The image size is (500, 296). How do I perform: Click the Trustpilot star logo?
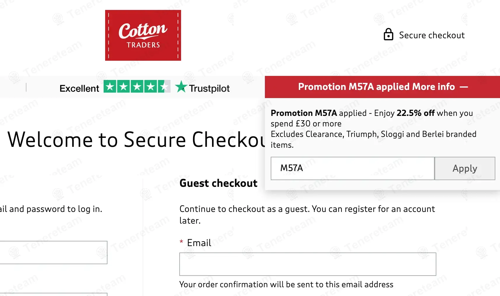coord(181,87)
